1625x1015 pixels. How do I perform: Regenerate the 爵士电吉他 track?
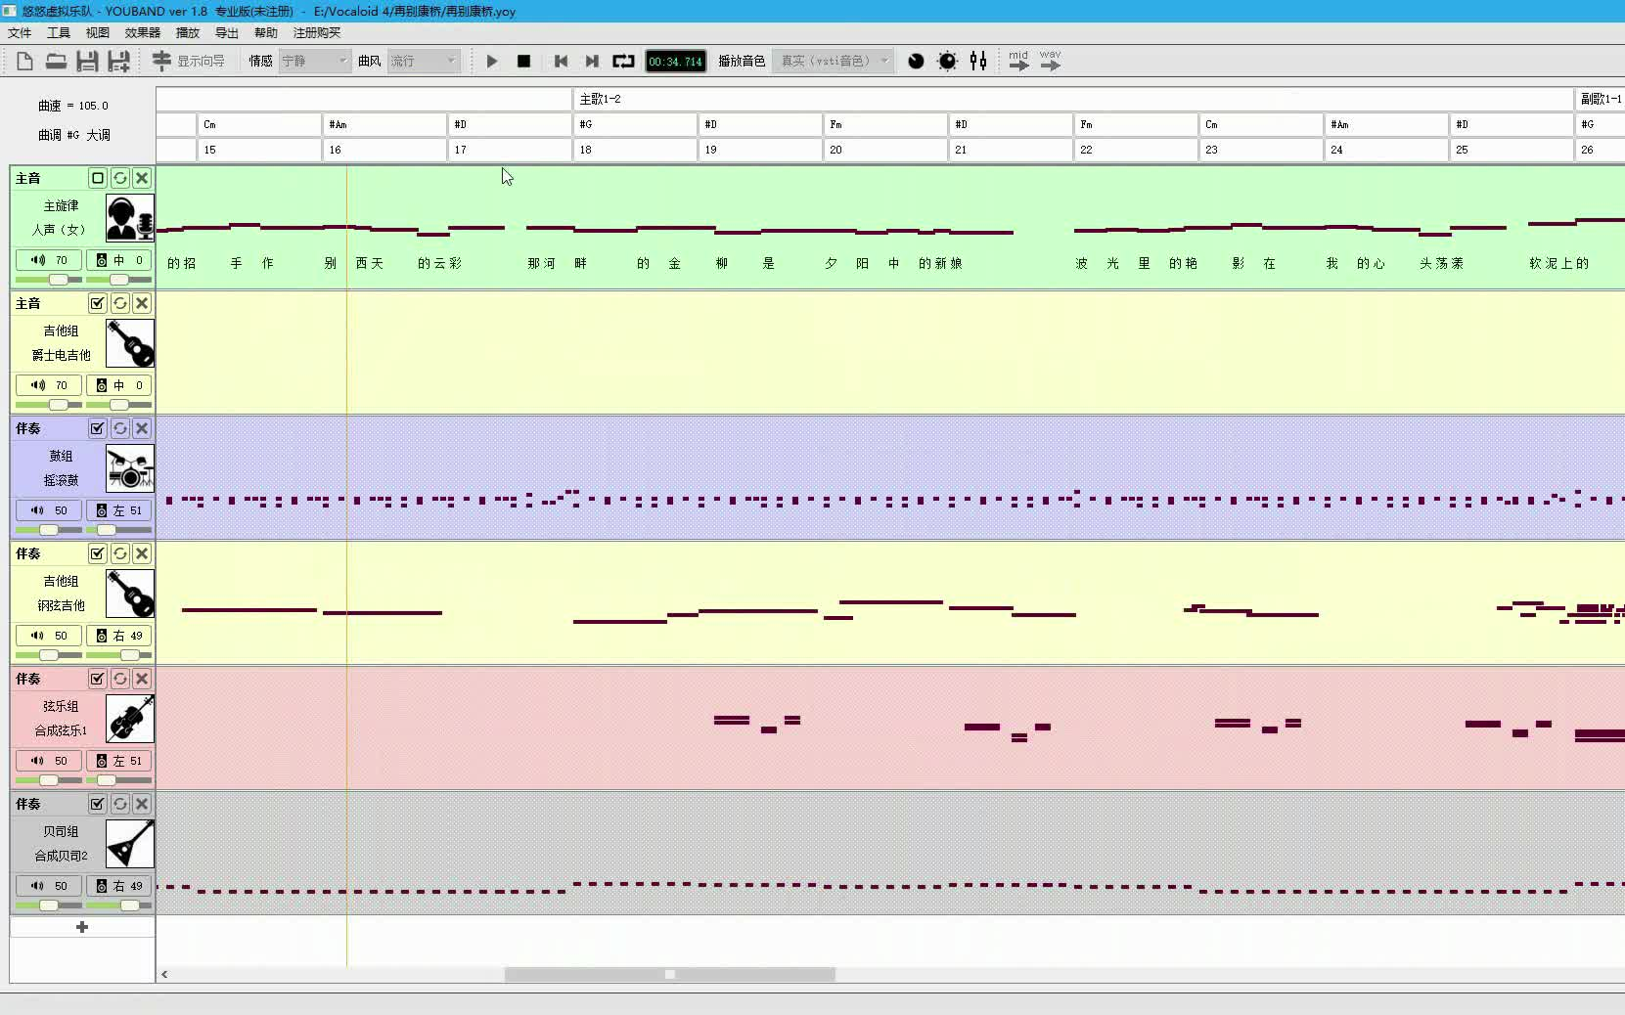(119, 303)
